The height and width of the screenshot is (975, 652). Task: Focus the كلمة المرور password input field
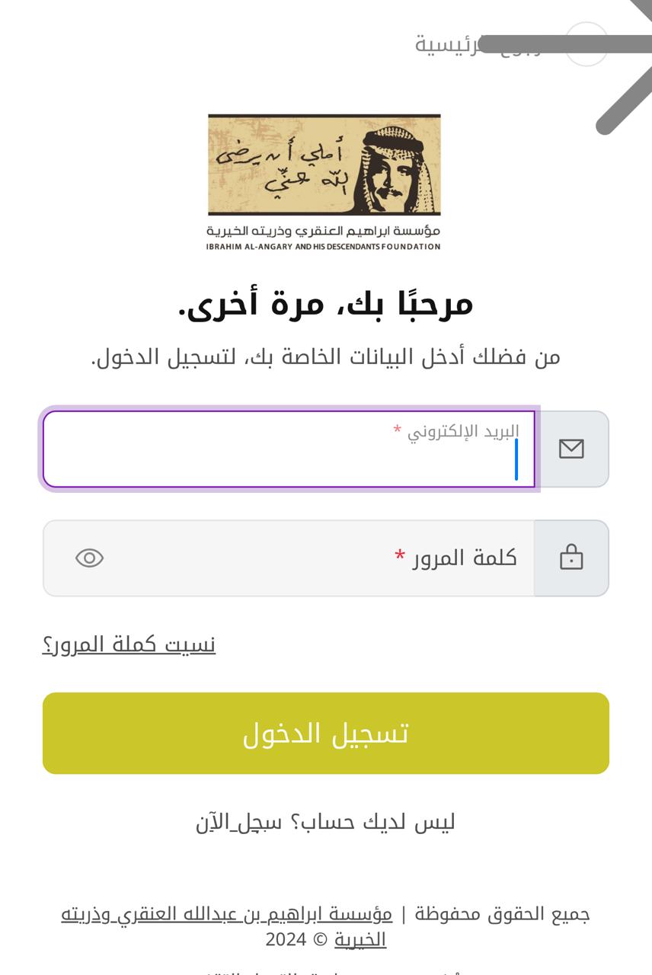[289, 558]
